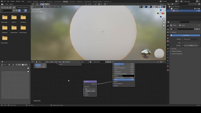Open the shader editor Slot 1 dropdown
This screenshot has width=201, height=113.
click(x=85, y=62)
